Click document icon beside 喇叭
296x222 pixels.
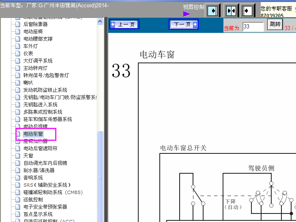[18, 82]
